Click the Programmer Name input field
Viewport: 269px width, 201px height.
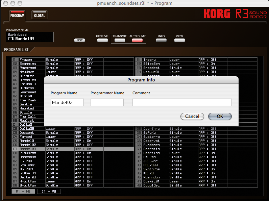pyautogui.click(x=107, y=102)
